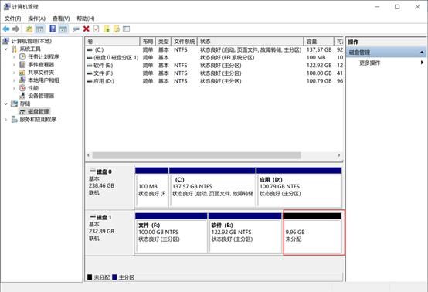Viewport: 428px width, 292px height.
Task: Click the 卷 column header
Action: (x=112, y=42)
